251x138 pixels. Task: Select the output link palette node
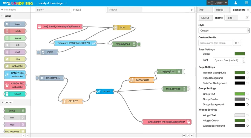tap(15, 117)
